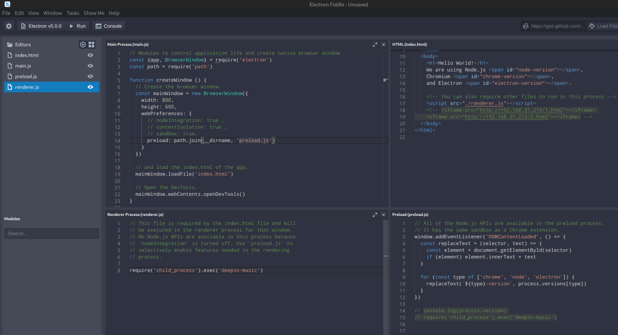
Task: Open the File menu
Action: click(x=6, y=13)
